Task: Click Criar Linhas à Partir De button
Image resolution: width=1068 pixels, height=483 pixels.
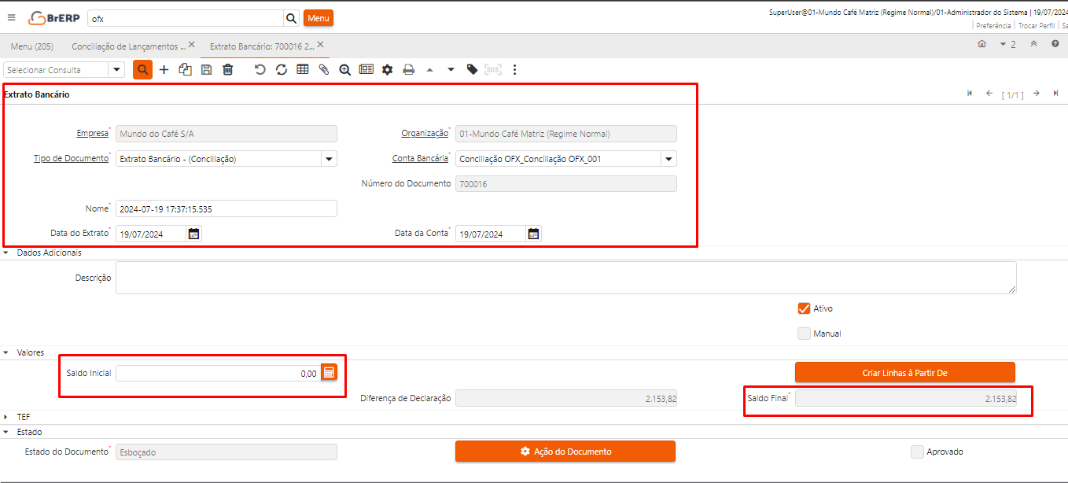Action: [x=904, y=373]
